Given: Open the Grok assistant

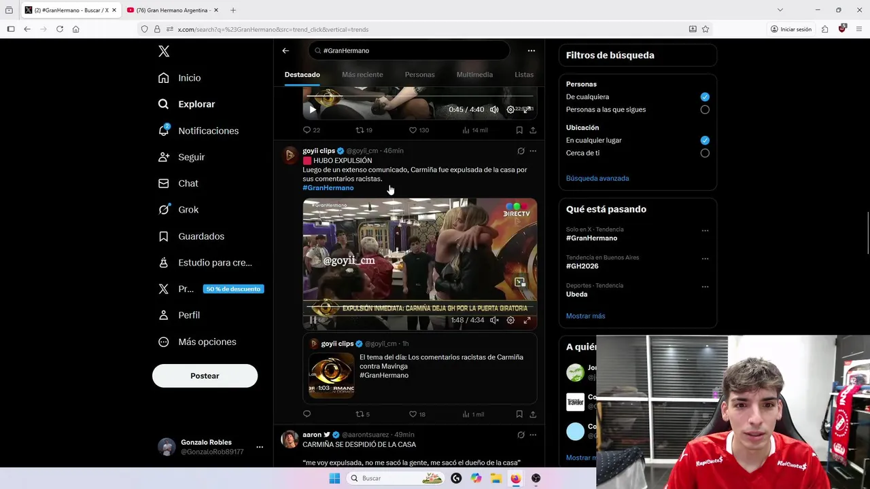Looking at the screenshot, I should 179,210.
